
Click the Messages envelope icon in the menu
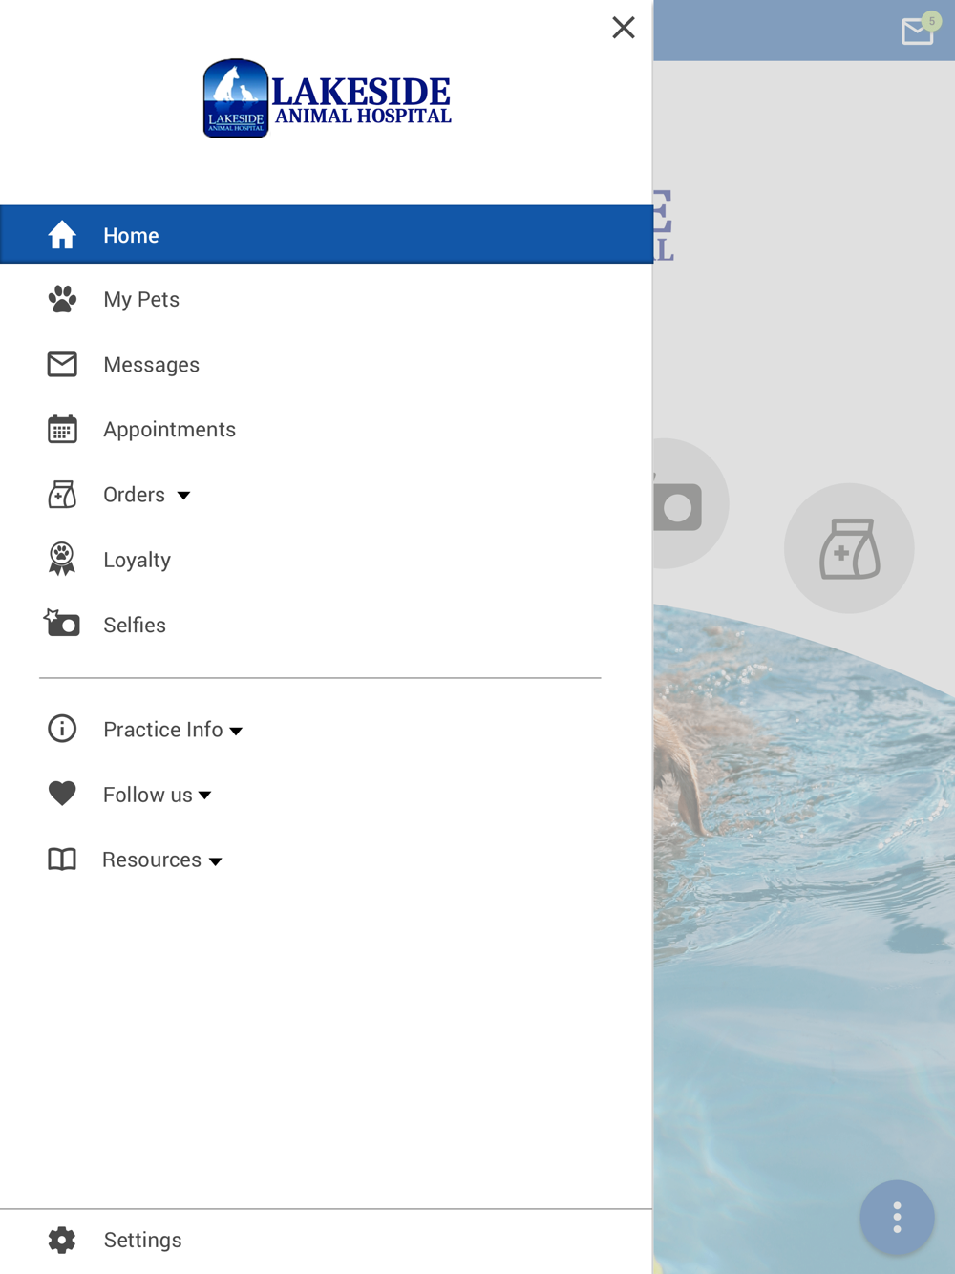62,365
